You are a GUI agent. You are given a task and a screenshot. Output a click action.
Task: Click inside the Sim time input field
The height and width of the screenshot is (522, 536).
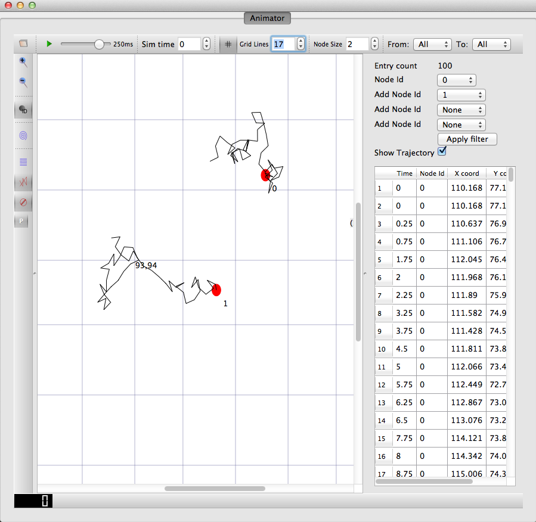pos(190,44)
